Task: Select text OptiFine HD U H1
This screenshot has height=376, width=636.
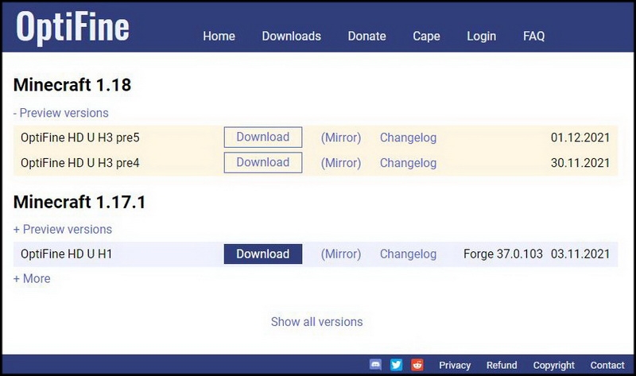Action: point(66,254)
